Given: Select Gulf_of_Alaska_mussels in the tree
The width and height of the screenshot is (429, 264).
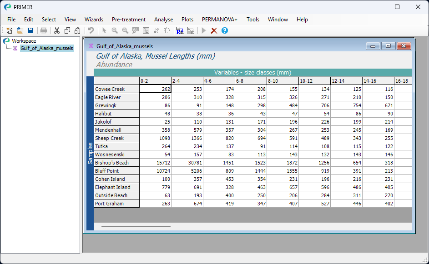Looking at the screenshot, I should [47, 48].
